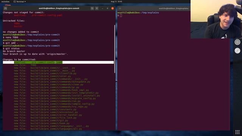Click the commands/sample_config.py line
This screenshot has width=242, height=136.
pos(54,104)
